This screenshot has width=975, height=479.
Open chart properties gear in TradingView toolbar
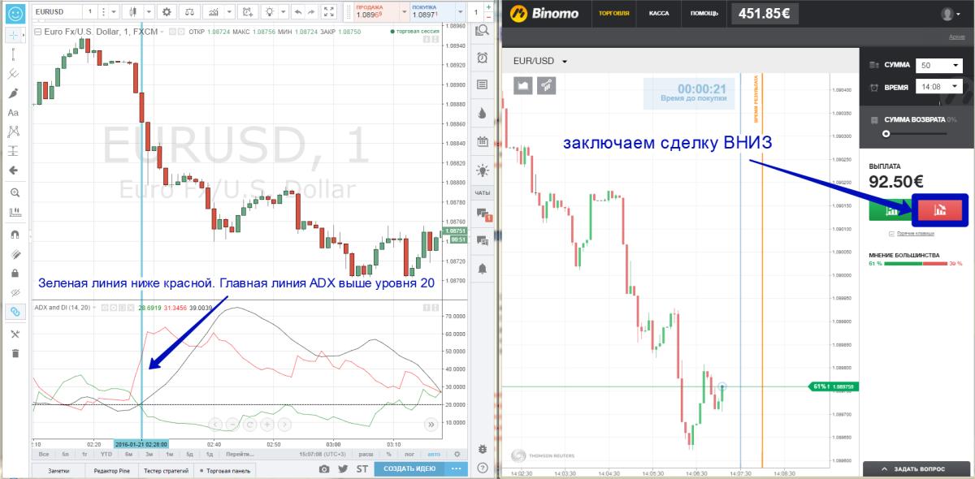tap(167, 12)
